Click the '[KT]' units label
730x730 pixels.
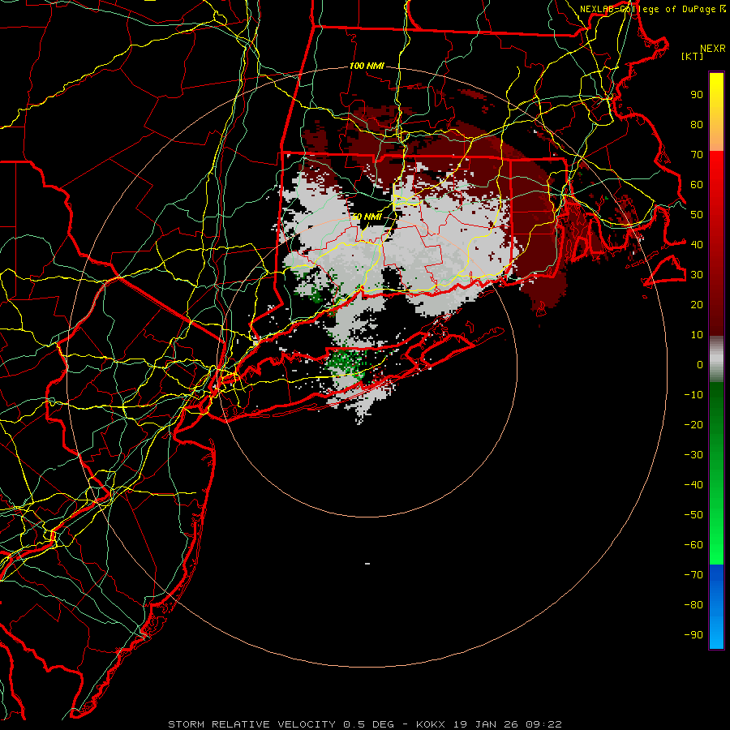(x=693, y=56)
